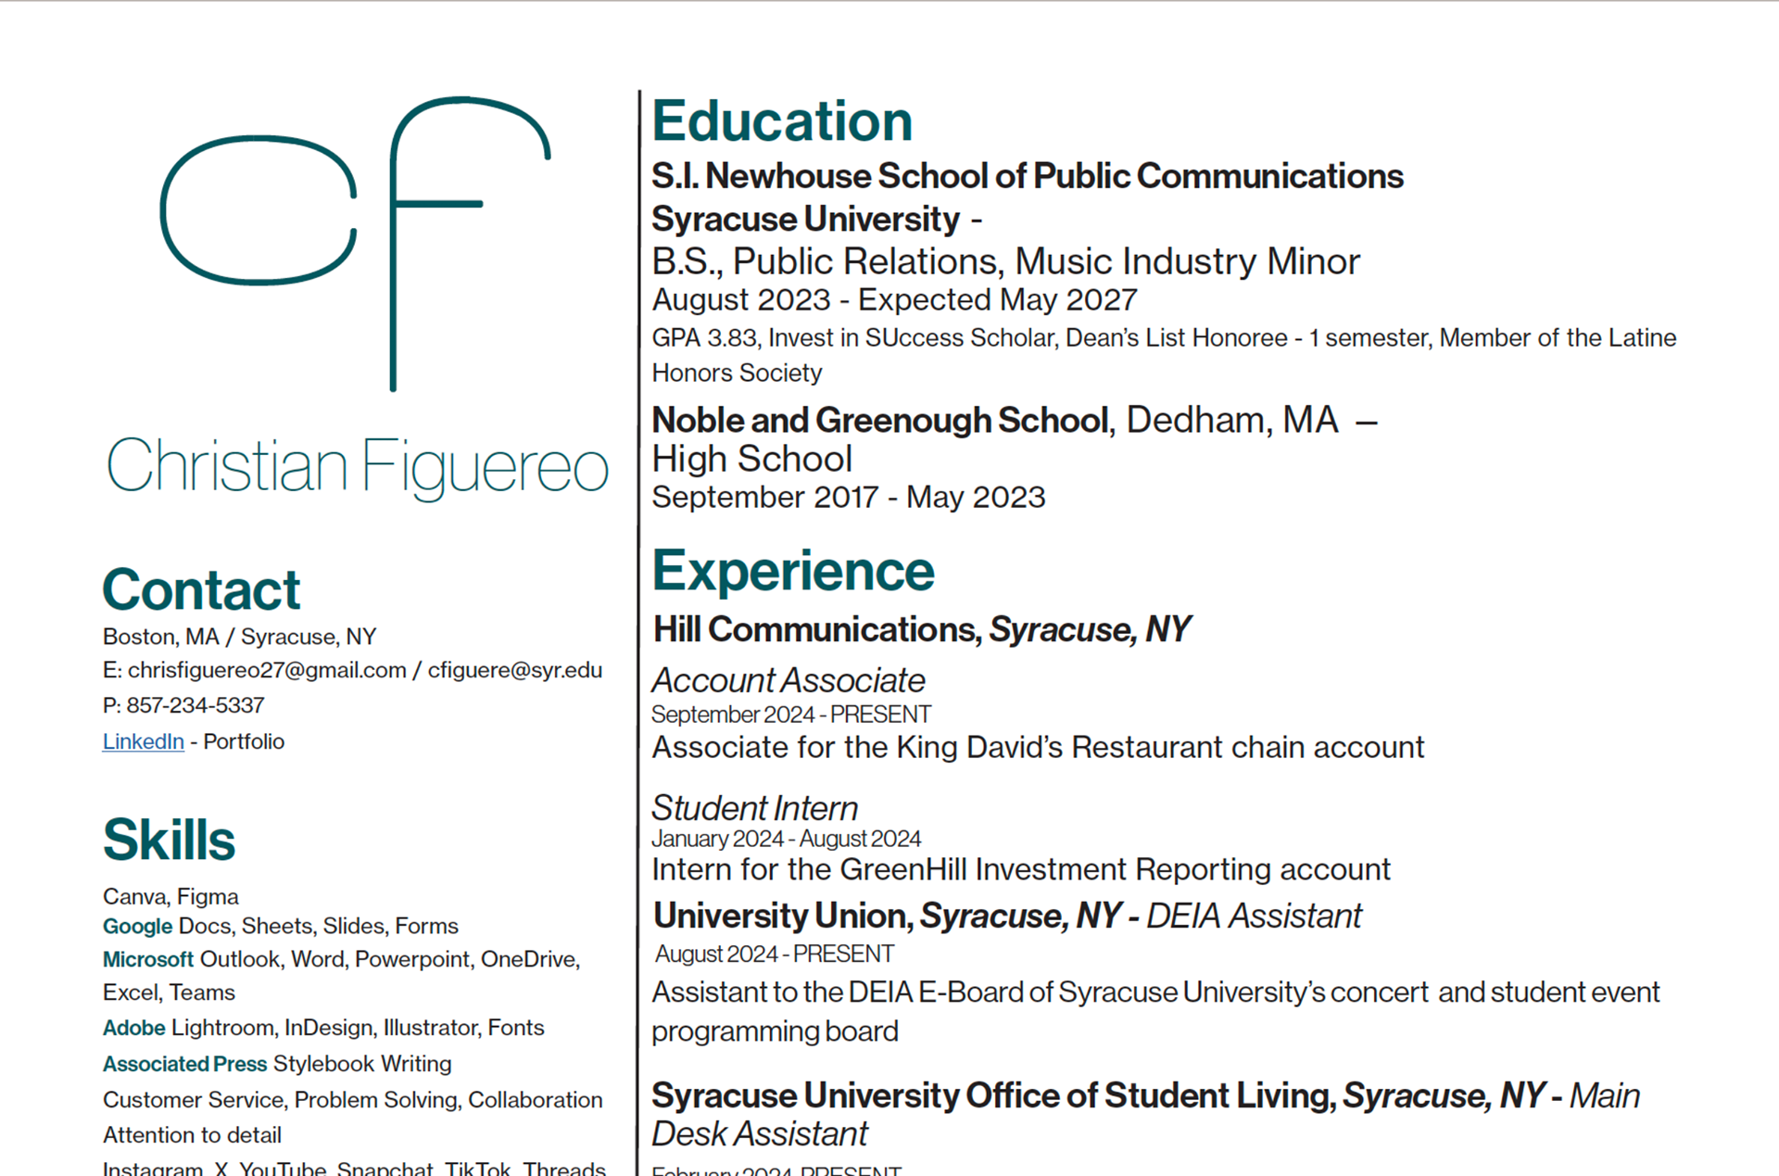
Task: Click the Contact section heading
Action: point(201,589)
